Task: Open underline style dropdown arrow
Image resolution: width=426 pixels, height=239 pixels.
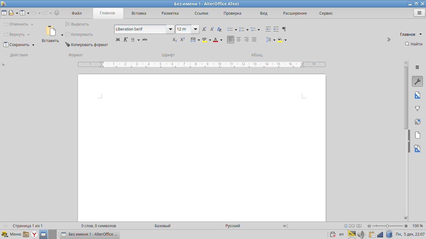Action: click(x=138, y=40)
